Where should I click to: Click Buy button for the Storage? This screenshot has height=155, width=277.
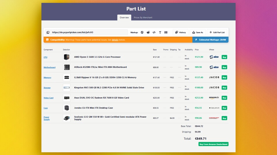[224, 88]
